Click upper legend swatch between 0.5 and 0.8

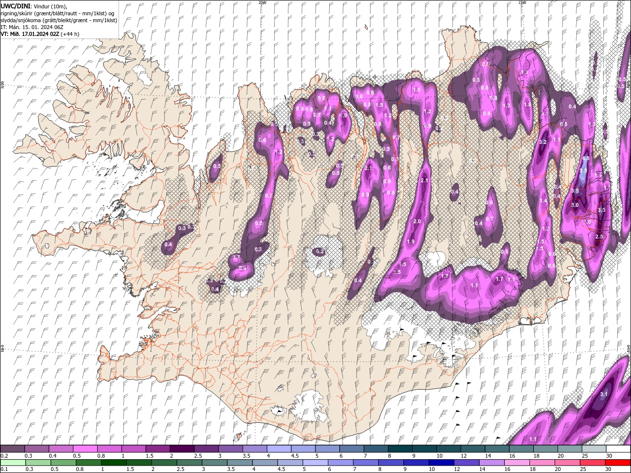click(85, 449)
